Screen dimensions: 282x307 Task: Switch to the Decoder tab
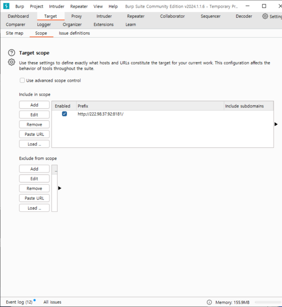[244, 16]
